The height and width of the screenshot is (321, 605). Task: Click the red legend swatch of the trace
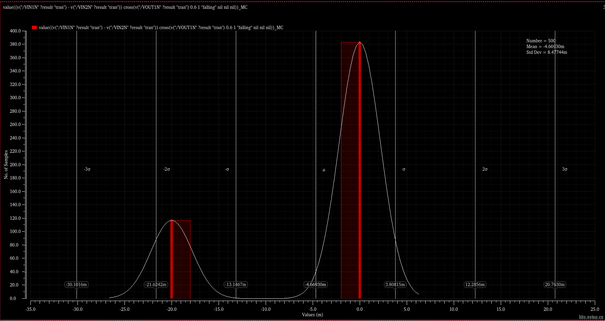point(34,27)
